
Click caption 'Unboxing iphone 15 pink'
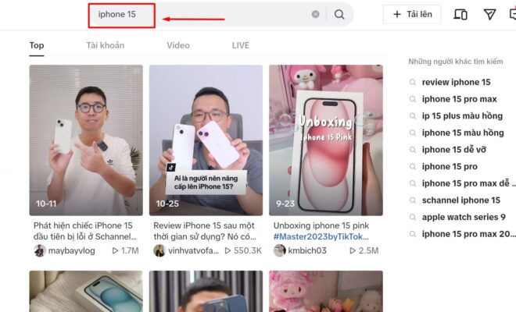321,225
